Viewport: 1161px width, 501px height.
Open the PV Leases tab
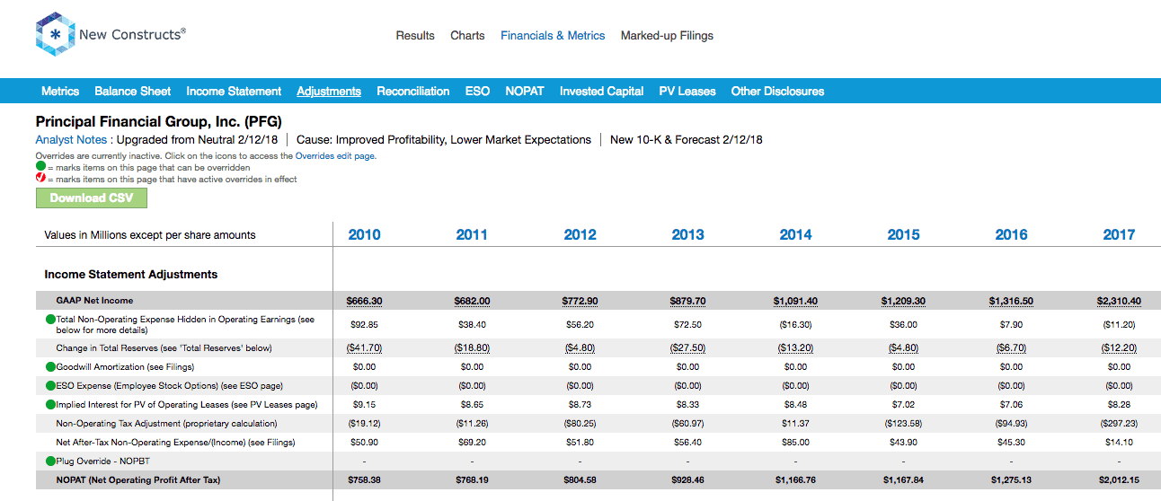click(x=687, y=91)
